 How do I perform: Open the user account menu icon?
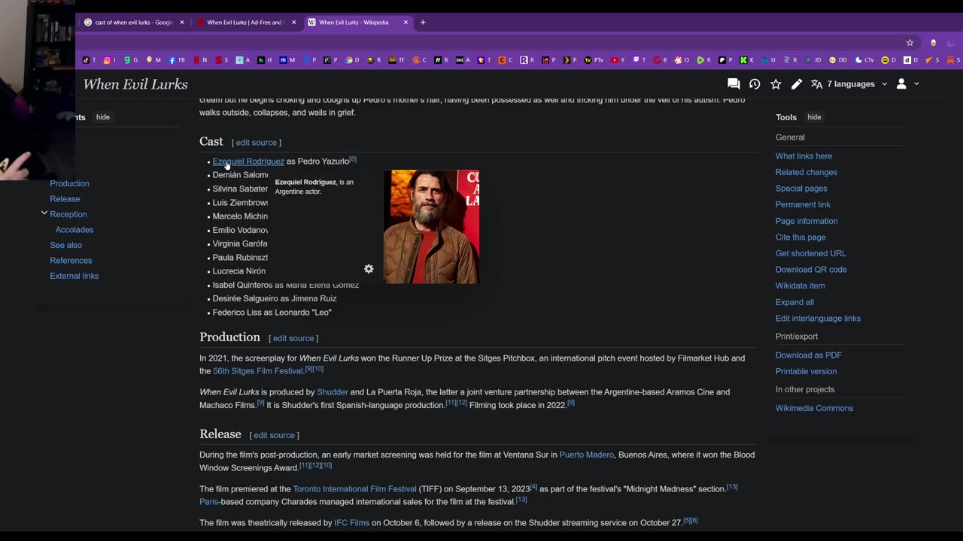(x=901, y=84)
